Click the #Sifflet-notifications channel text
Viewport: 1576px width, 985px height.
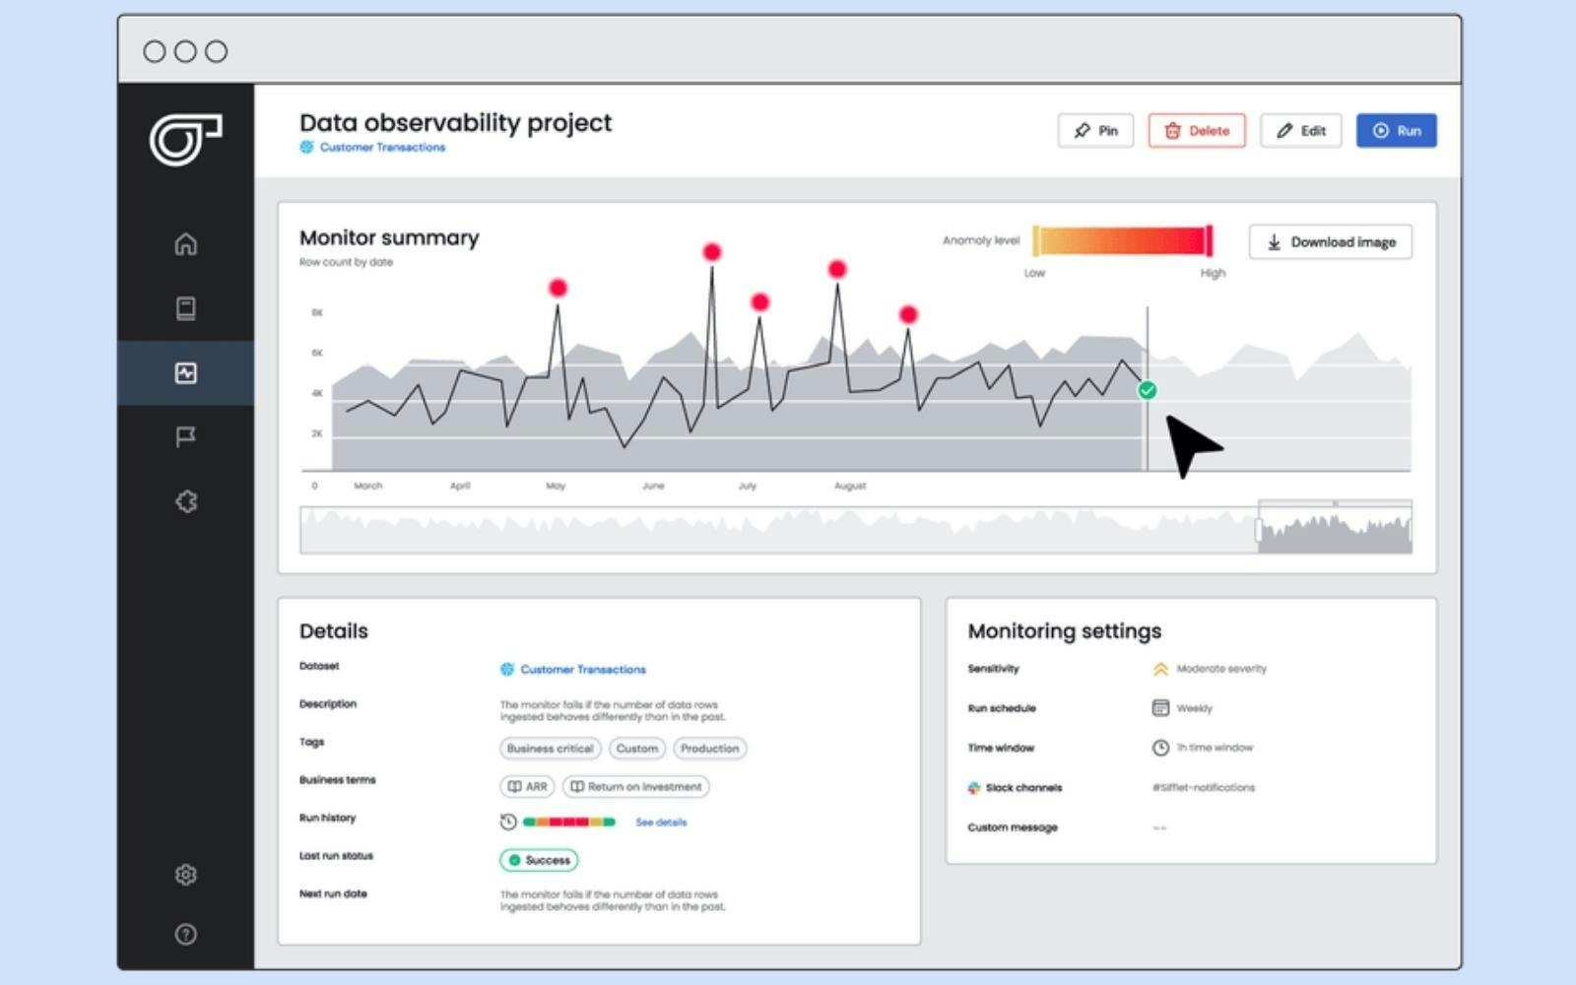point(1204,787)
